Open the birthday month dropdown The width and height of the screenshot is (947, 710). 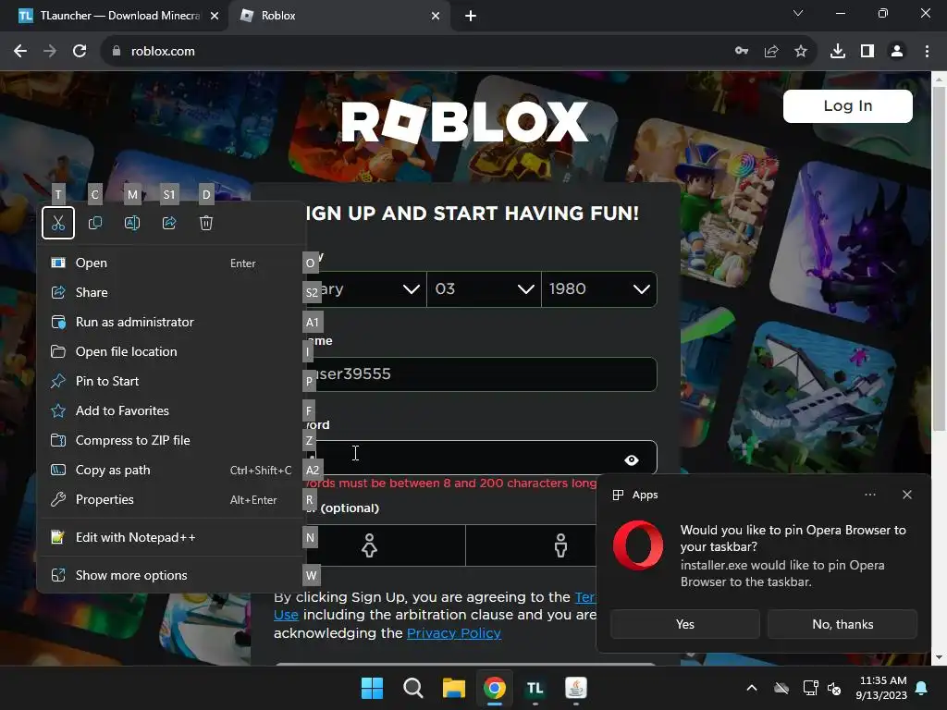tap(364, 289)
